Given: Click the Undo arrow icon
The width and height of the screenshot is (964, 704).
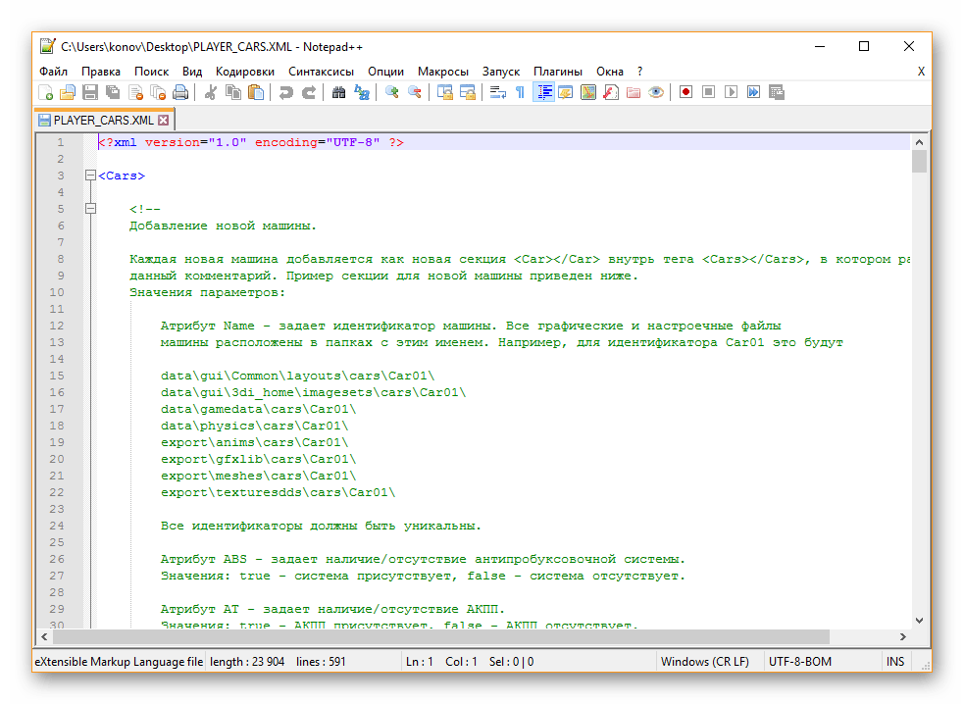Looking at the screenshot, I should [x=285, y=92].
